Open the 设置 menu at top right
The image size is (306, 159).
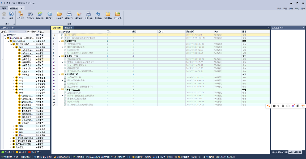285,8
